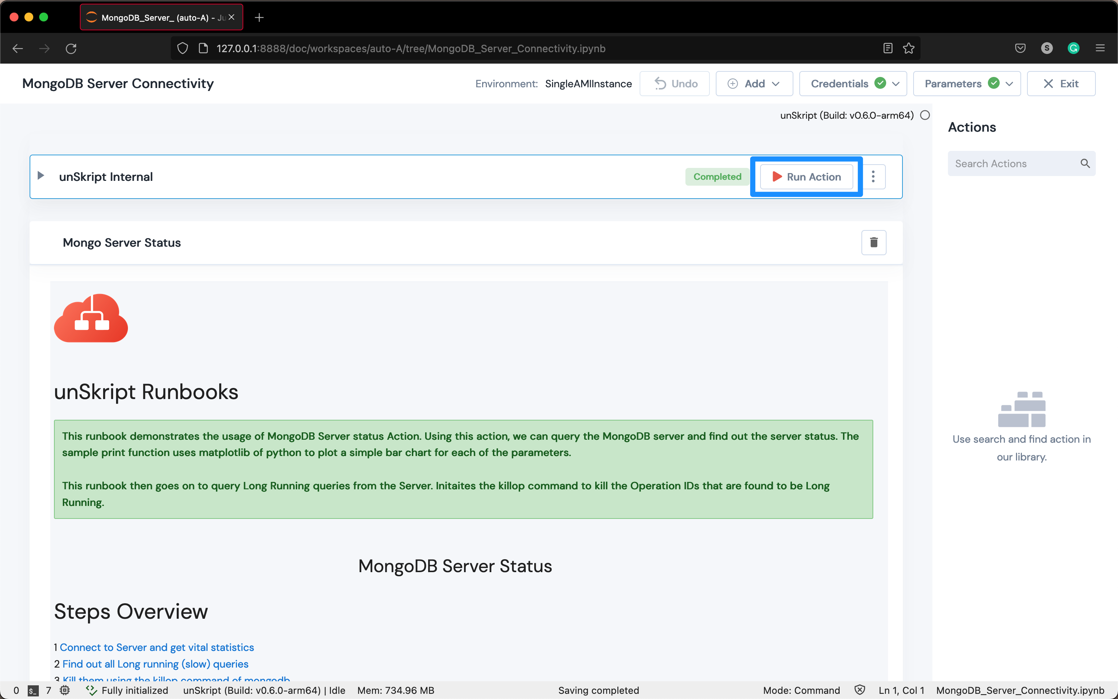
Task: Click the shield-x trust icon in status bar
Action: tap(860, 690)
